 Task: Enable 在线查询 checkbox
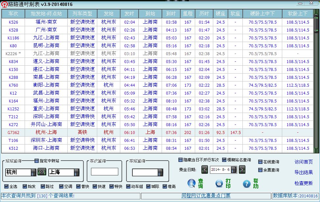260,162
